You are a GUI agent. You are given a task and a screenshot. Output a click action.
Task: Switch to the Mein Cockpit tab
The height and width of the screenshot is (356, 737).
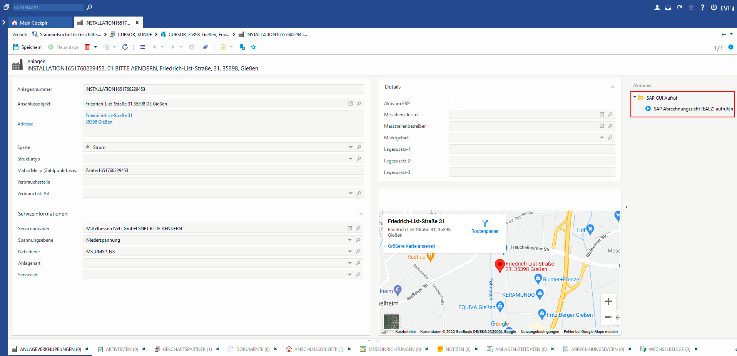click(x=33, y=23)
